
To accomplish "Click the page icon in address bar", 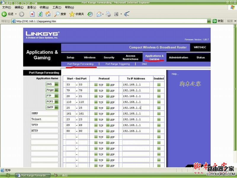I will point(14,21).
